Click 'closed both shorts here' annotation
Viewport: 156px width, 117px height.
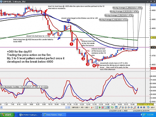coord(115,66)
